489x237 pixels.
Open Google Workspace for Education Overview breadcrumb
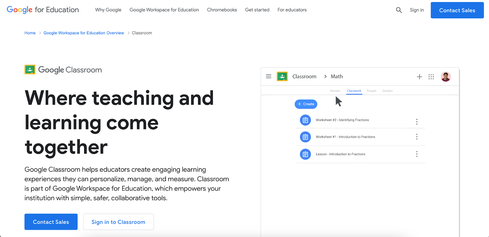[84, 33]
